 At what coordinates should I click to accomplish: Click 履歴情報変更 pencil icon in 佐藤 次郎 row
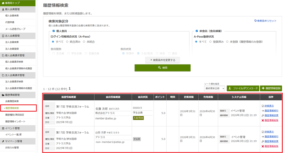tap(263, 115)
